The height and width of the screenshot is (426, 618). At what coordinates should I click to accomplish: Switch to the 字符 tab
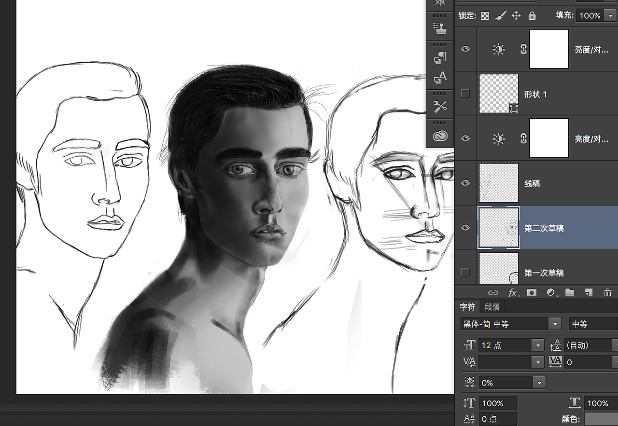[467, 307]
